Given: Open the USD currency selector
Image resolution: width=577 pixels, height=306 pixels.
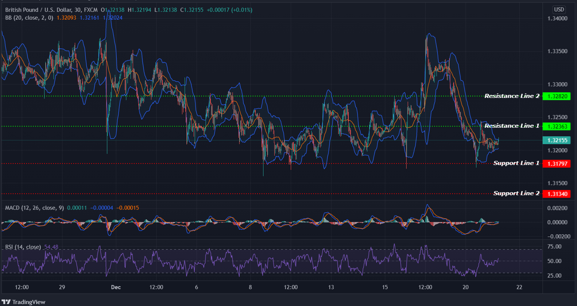Looking at the screenshot, I should coord(559,9).
